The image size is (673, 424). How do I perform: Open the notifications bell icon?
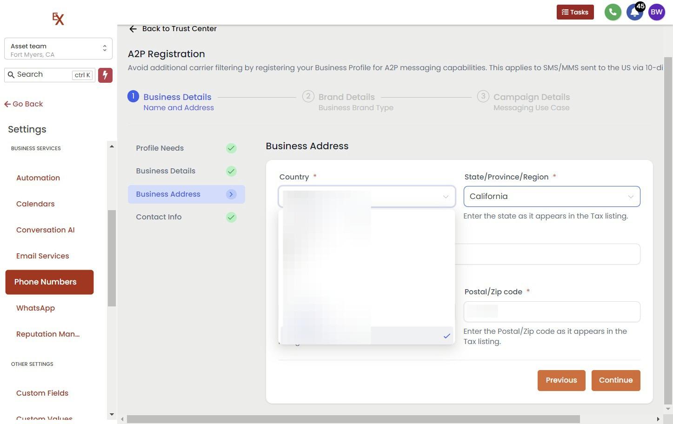tap(634, 13)
